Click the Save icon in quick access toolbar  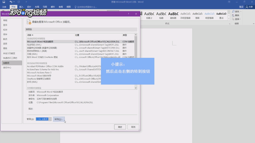tap(4, 2)
